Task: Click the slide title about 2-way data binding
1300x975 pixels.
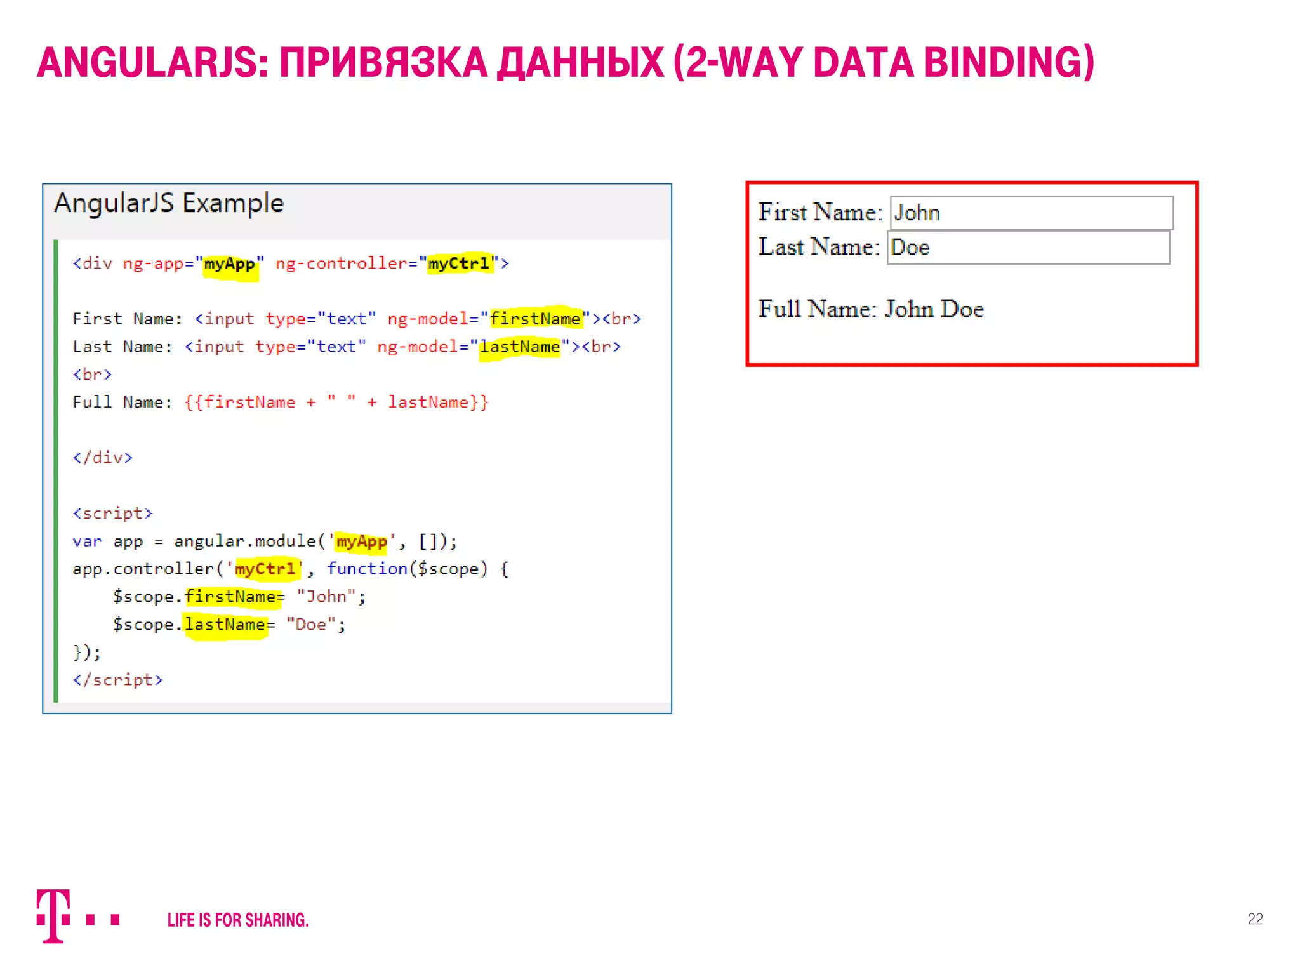Action: 566,63
